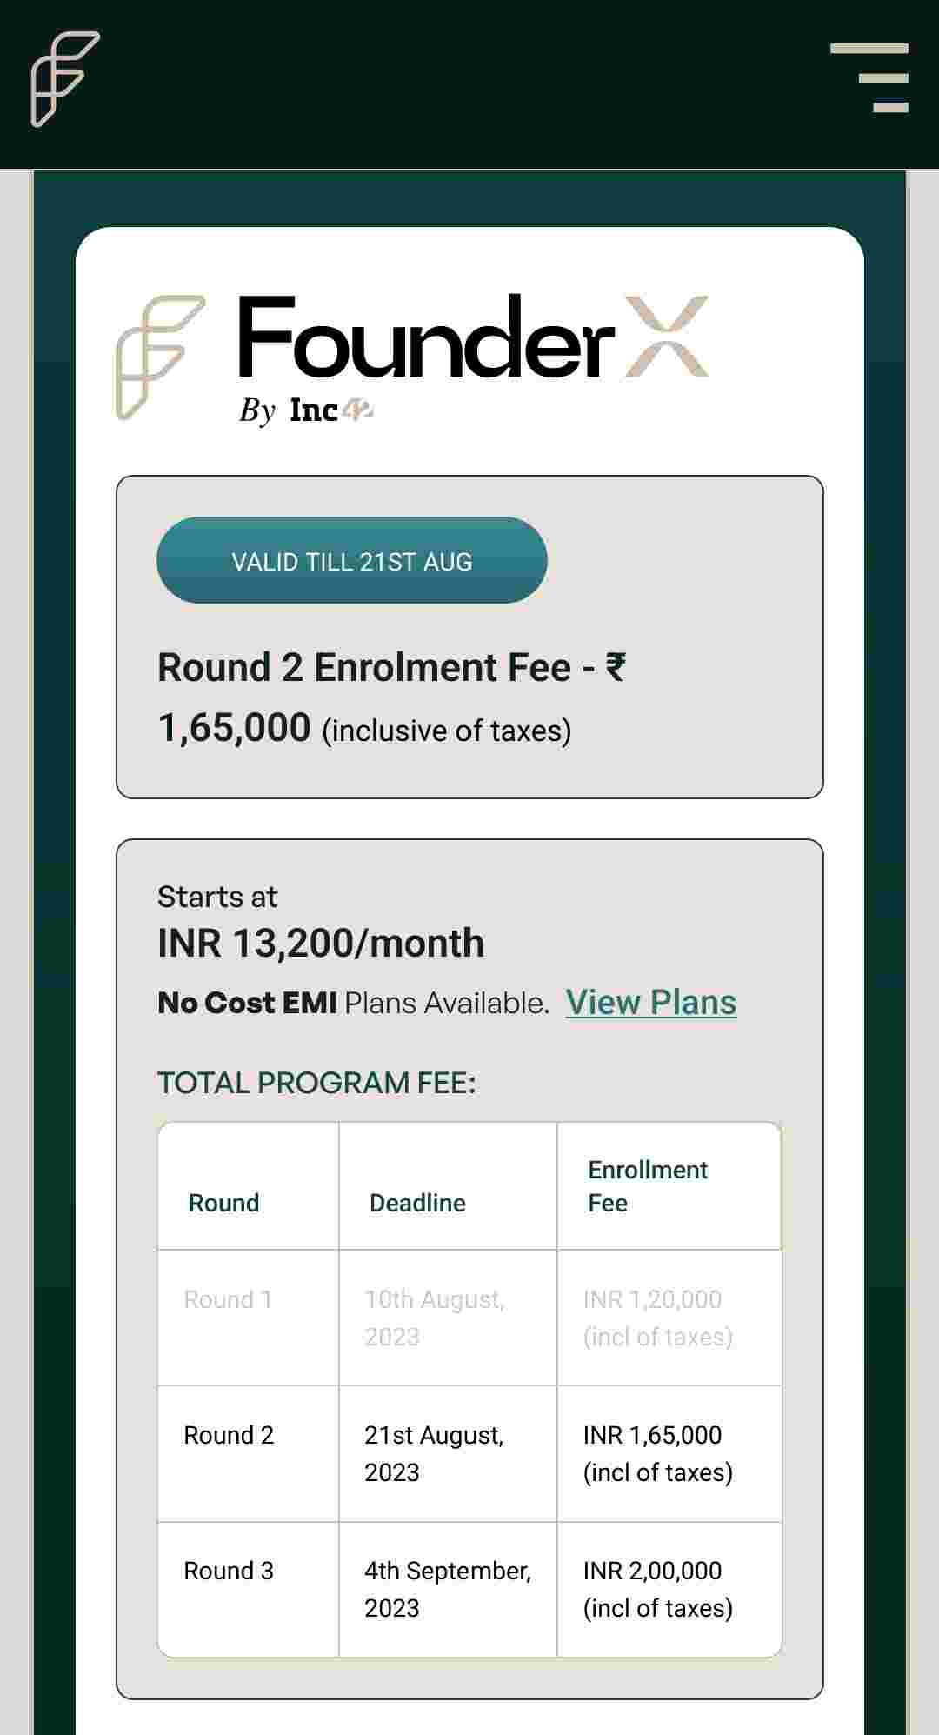This screenshot has width=939, height=1735.
Task: Click the Total Program Fee heading
Action: [x=316, y=1083]
